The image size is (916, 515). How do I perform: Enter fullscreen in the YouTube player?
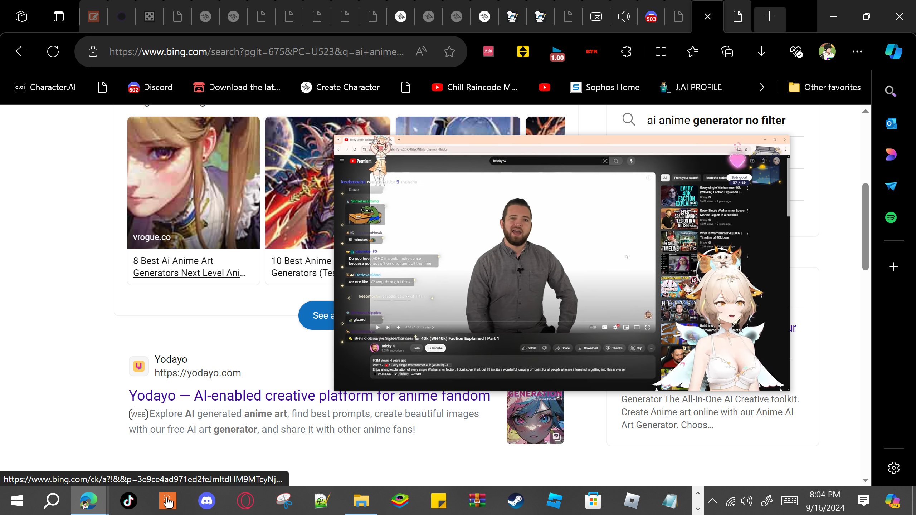click(647, 327)
